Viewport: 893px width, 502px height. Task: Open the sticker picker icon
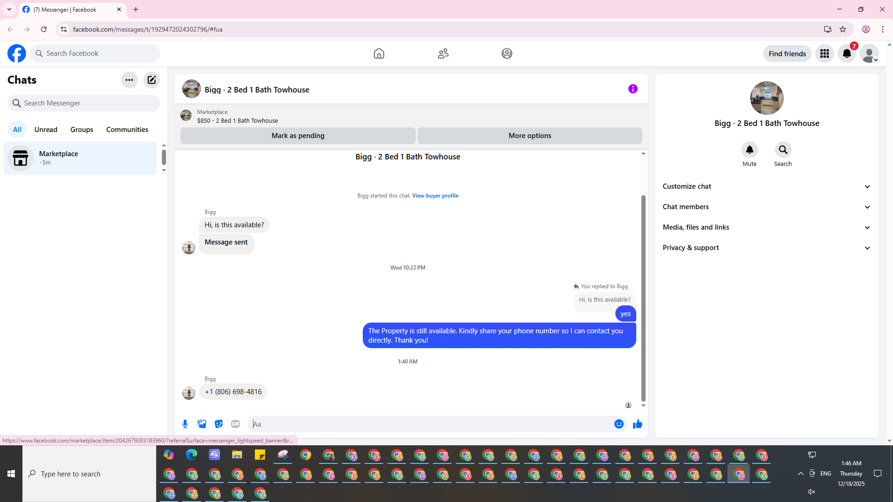[x=219, y=424]
